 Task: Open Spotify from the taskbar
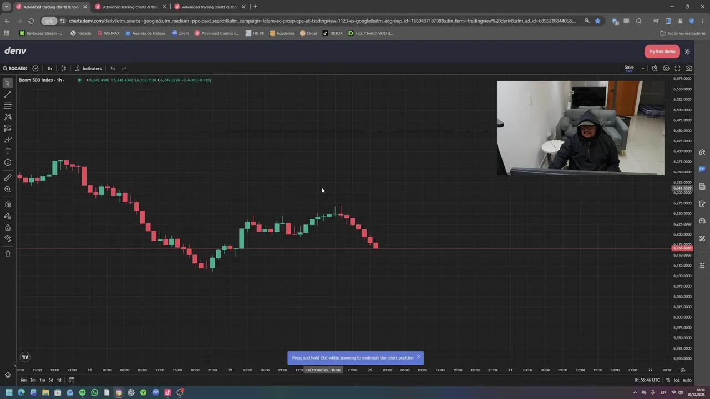[82, 392]
